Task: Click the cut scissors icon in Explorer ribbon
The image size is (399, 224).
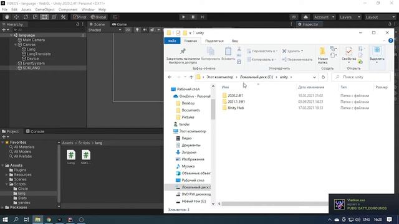Action: (x=239, y=49)
